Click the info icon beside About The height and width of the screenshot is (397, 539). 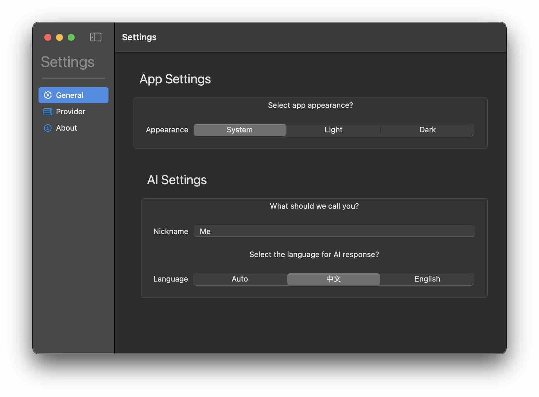coord(48,128)
